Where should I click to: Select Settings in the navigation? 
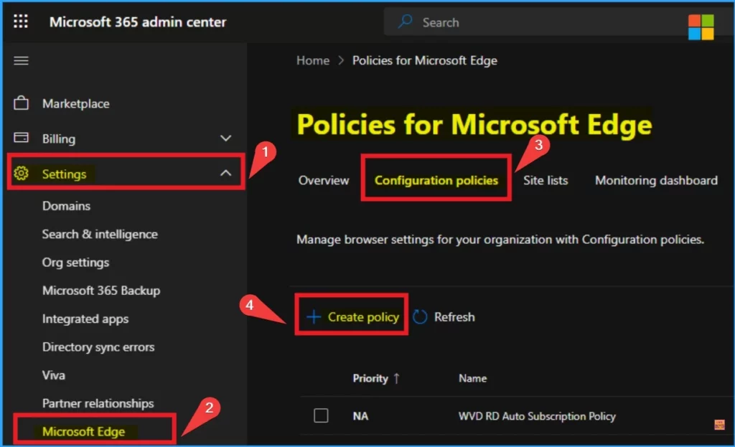64,174
